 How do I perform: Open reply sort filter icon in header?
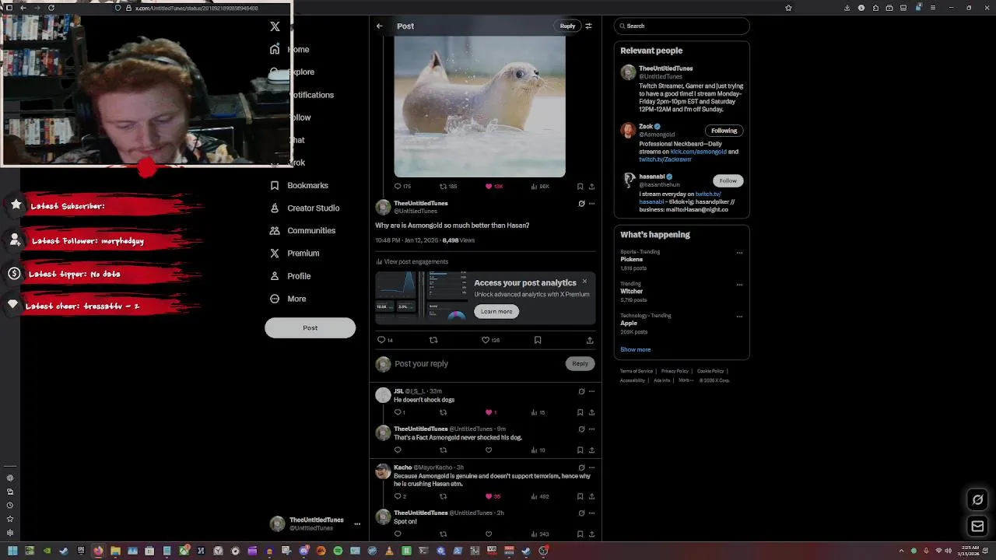click(x=588, y=26)
